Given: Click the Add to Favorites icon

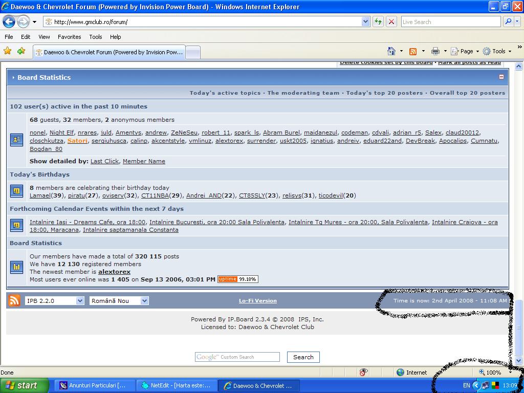Looking at the screenshot, I should click(x=21, y=51).
